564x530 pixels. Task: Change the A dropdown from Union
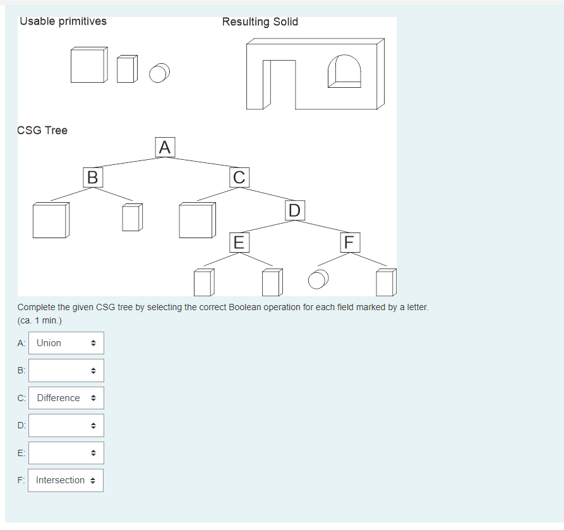pyautogui.click(x=66, y=343)
